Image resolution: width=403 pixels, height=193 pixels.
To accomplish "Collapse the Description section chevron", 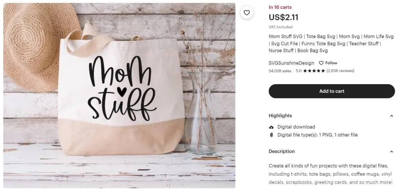I will 391,152.
